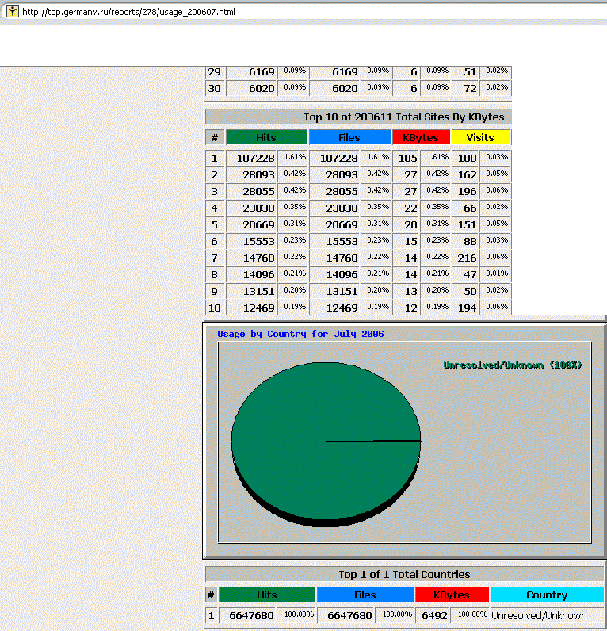This screenshot has width=607, height=631.
Task: Click the 'Unresolved/Unknown (100%)' chart legend
Action: [x=513, y=365]
